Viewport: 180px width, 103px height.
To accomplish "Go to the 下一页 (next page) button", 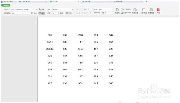I will pyautogui.click(x=88, y=13).
